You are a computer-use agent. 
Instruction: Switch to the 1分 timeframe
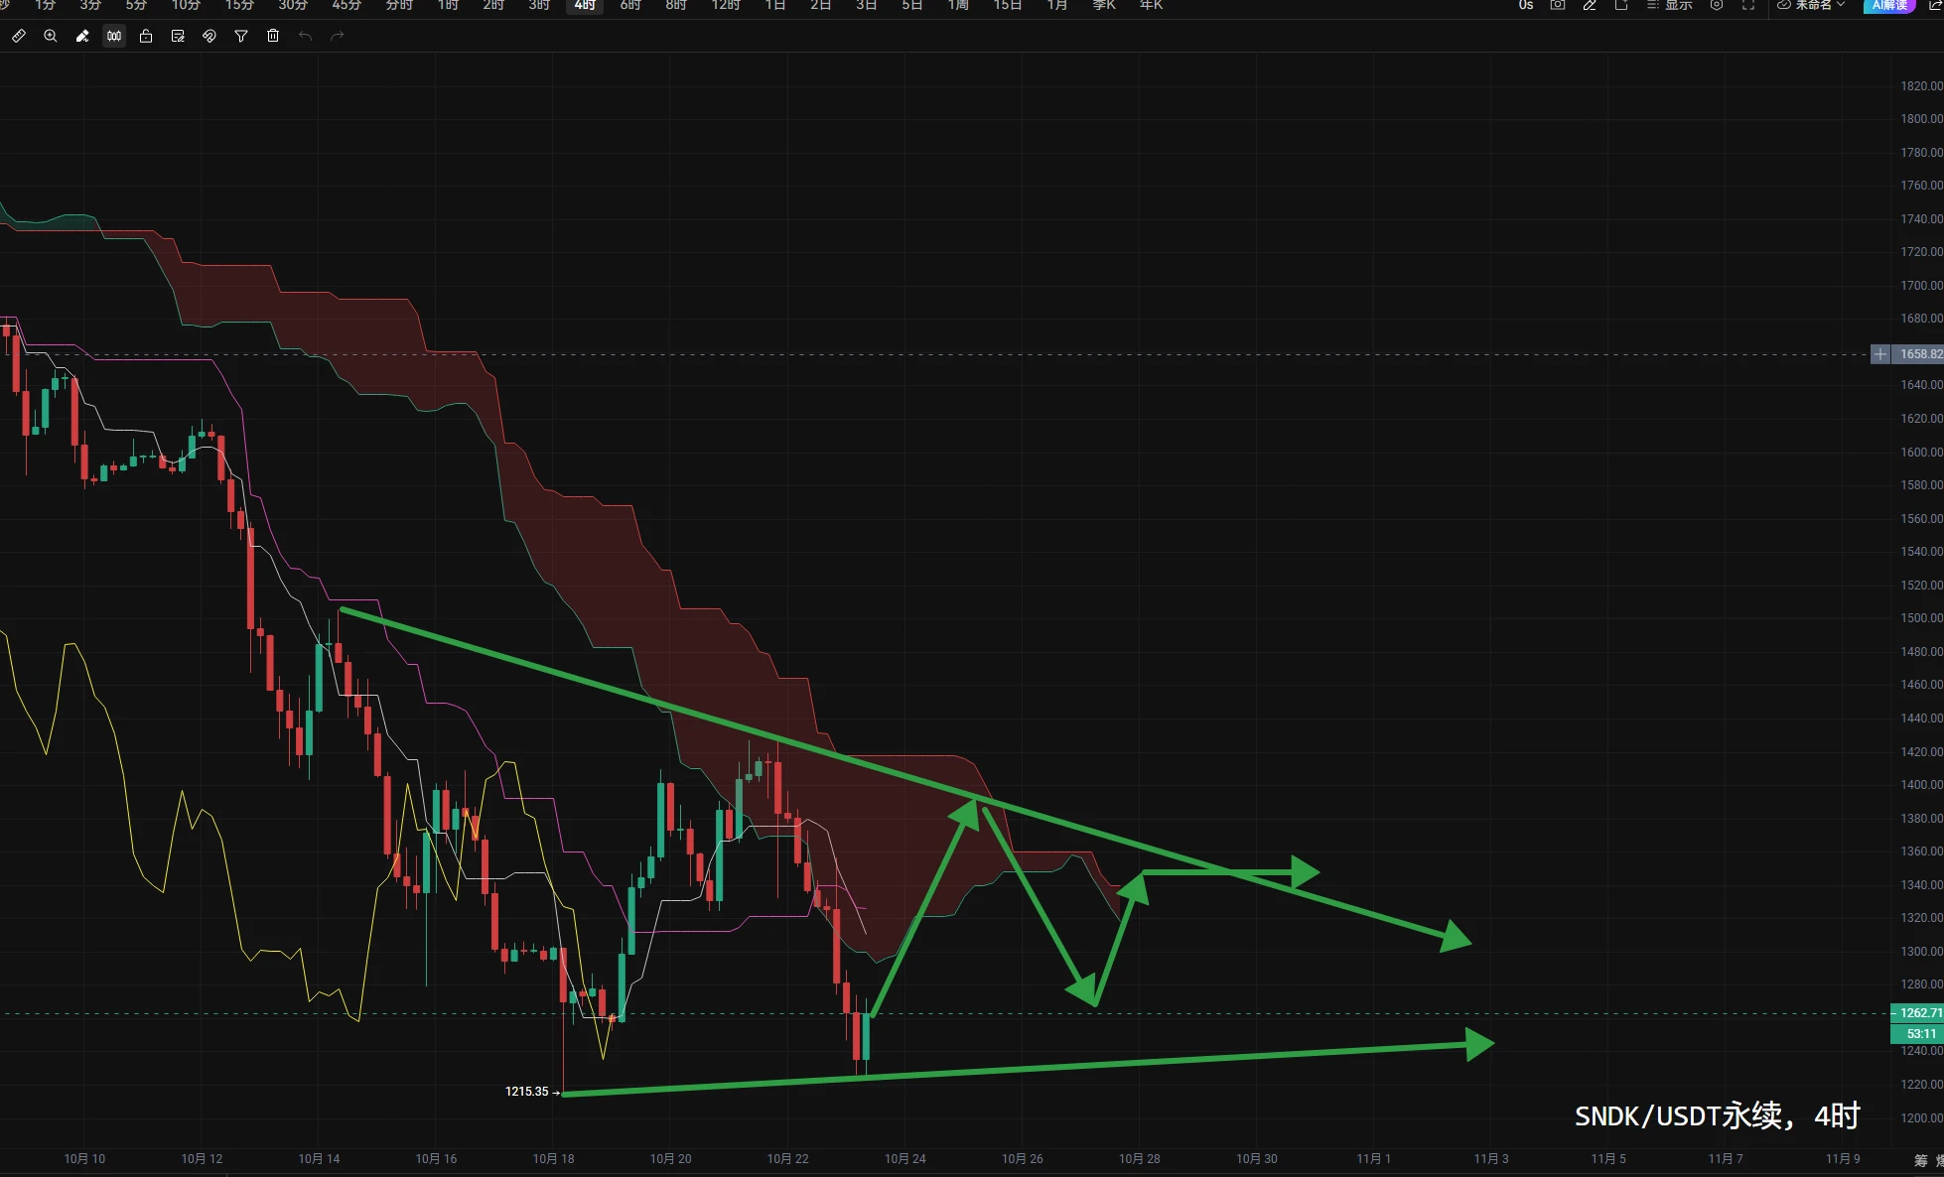(45, 5)
